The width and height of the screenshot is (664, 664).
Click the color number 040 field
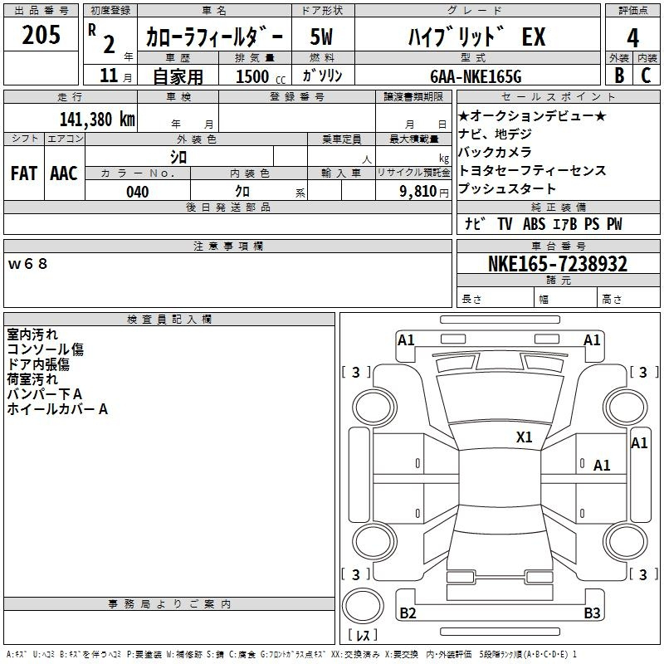point(138,192)
